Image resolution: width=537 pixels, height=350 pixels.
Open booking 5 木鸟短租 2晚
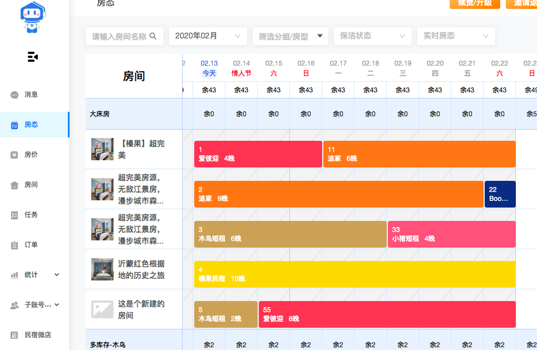[x=226, y=314]
